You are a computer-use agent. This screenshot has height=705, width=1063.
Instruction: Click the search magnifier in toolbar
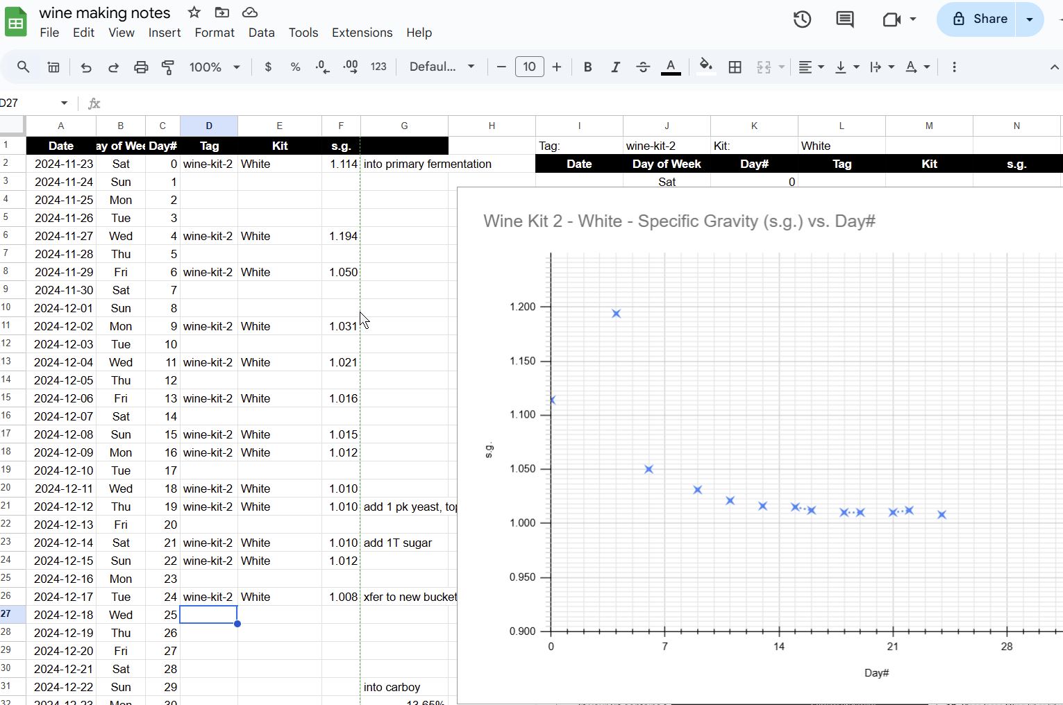click(24, 67)
